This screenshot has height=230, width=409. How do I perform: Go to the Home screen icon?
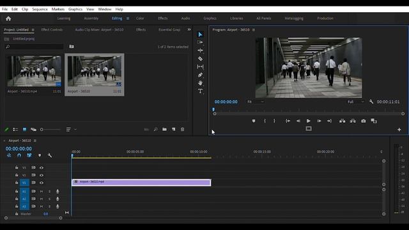coord(8,19)
